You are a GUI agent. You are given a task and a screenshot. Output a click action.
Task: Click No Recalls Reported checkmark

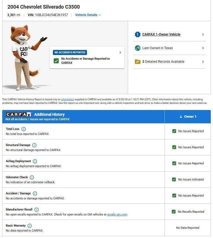[x=174, y=212]
